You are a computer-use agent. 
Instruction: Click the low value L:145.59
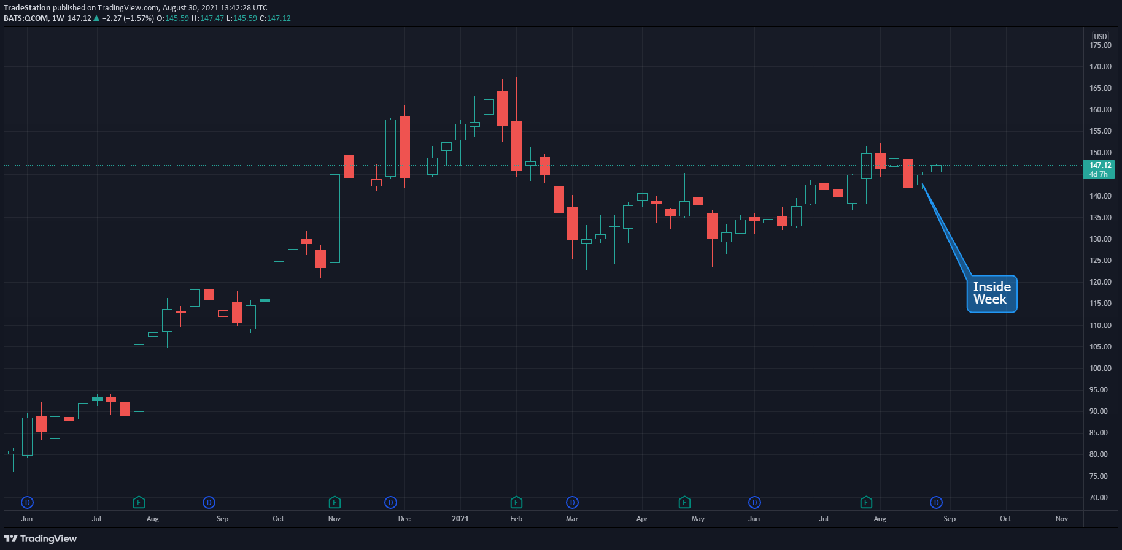[x=242, y=18]
